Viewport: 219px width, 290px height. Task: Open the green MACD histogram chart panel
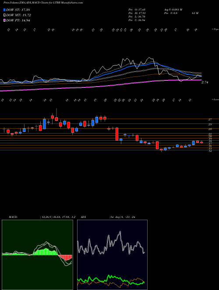tap(37, 255)
